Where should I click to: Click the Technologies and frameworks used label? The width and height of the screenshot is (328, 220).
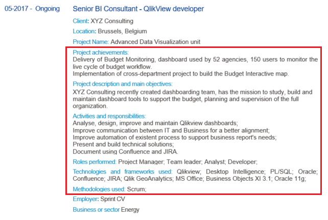[123, 172]
